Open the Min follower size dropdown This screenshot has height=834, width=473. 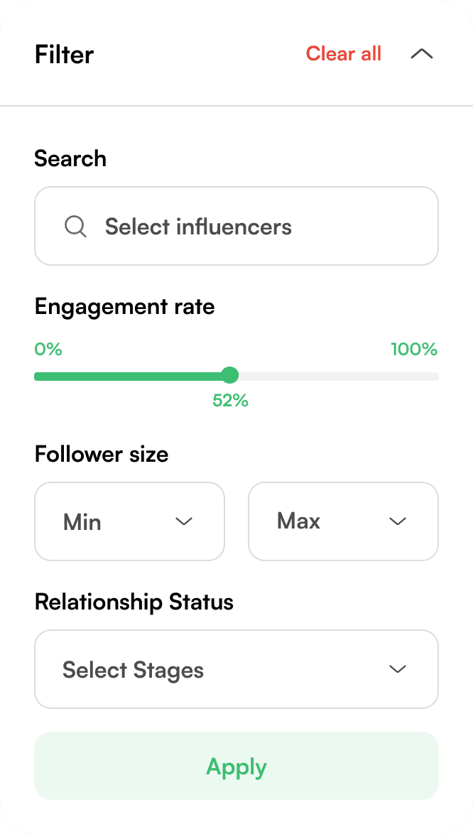coord(130,521)
